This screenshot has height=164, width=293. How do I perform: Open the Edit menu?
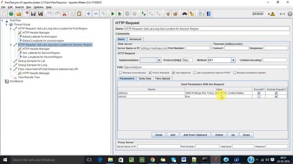(10, 7)
